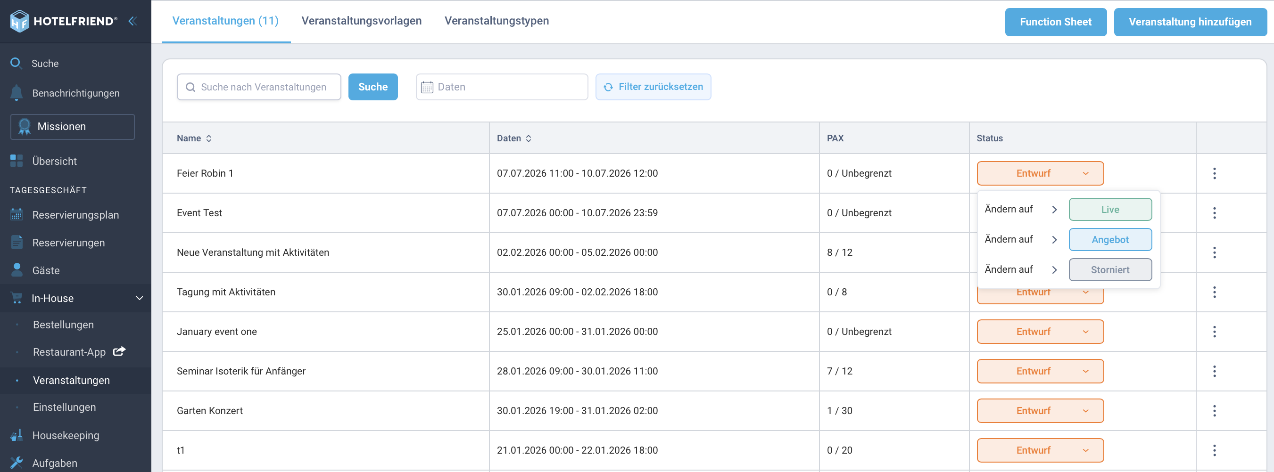This screenshot has height=472, width=1274.
Task: Collapse the In-House menu chevron
Action: coord(140,298)
